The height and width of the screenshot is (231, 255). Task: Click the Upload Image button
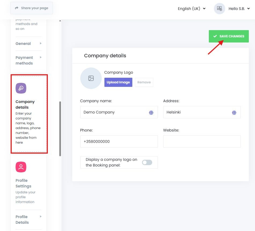point(118,82)
